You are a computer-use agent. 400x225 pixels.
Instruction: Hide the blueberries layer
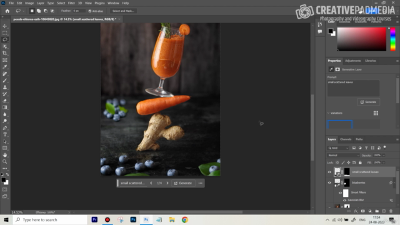click(x=329, y=182)
